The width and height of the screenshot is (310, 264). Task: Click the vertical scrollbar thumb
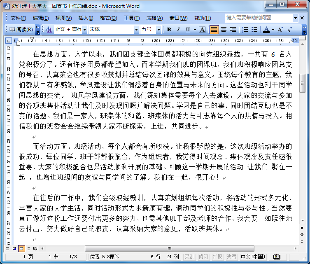pyautogui.click(x=303, y=83)
